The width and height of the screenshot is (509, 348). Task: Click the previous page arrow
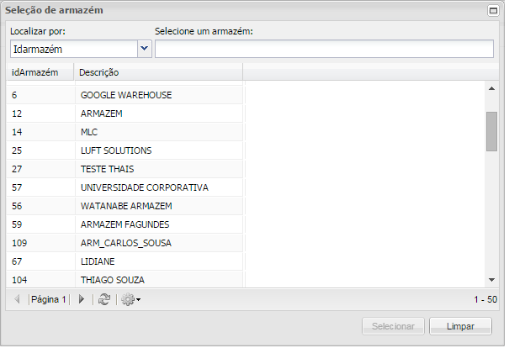pyautogui.click(x=17, y=299)
